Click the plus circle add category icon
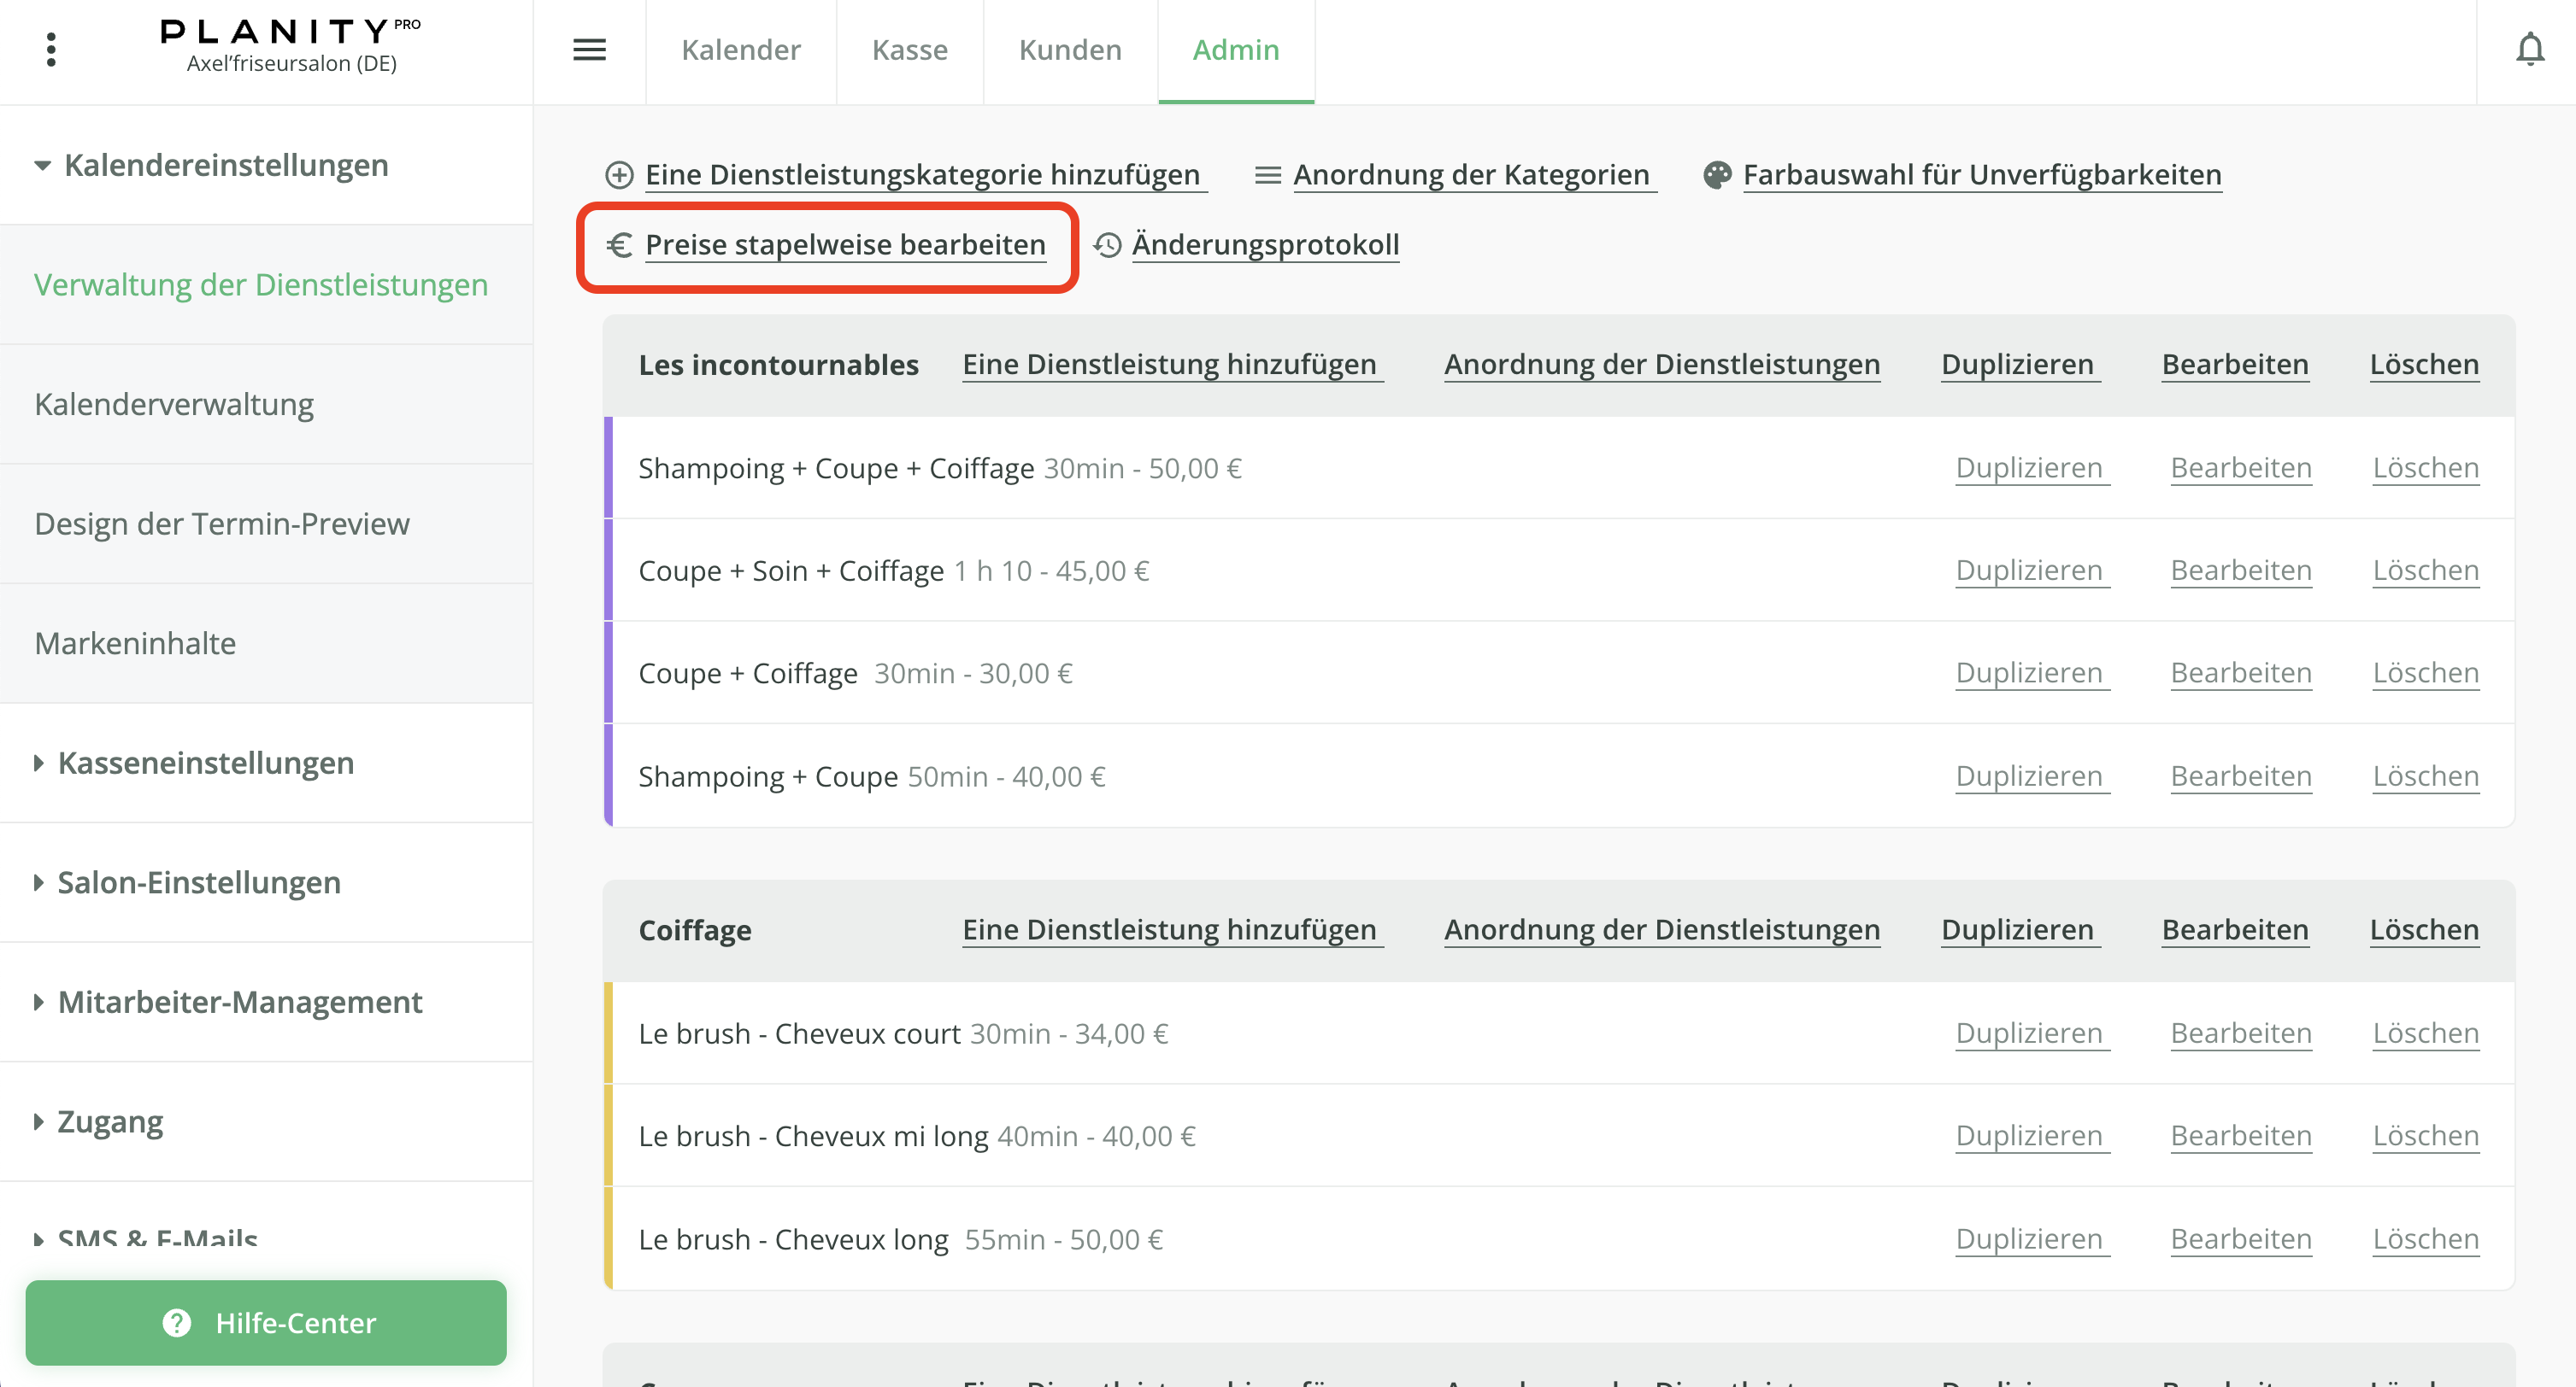Image resolution: width=2576 pixels, height=1387 pixels. (619, 175)
